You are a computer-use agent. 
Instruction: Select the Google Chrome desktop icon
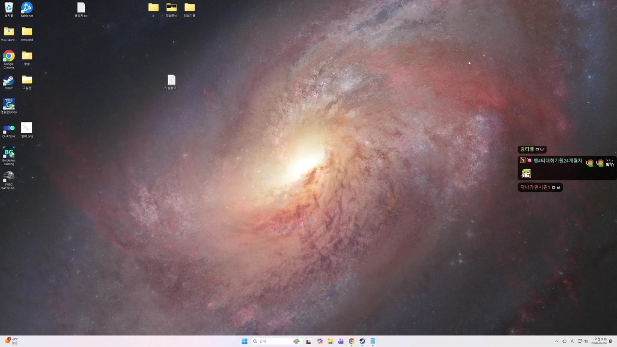pos(9,56)
